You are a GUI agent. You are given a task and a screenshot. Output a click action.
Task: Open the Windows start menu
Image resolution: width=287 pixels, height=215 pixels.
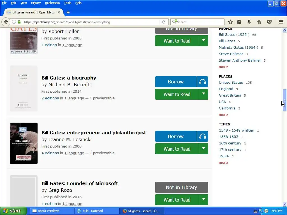[x=13, y=211]
